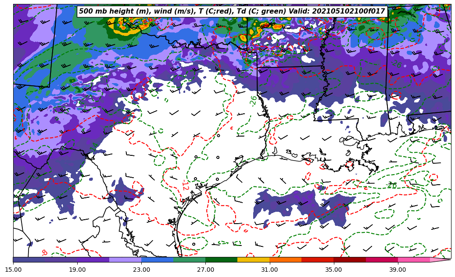Pick the crimson colorbar segment
The width and height of the screenshot is (455, 277).
pos(382,259)
